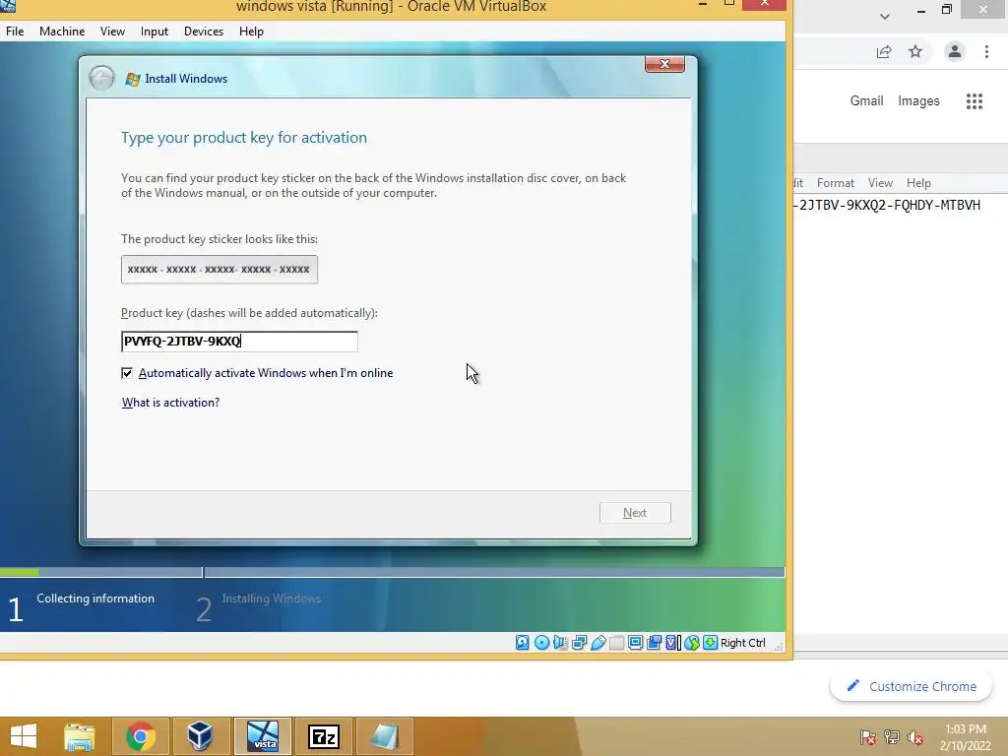Screen dimensions: 1008x756
Task: Open File Explorer from the taskbar
Action: 80,736
